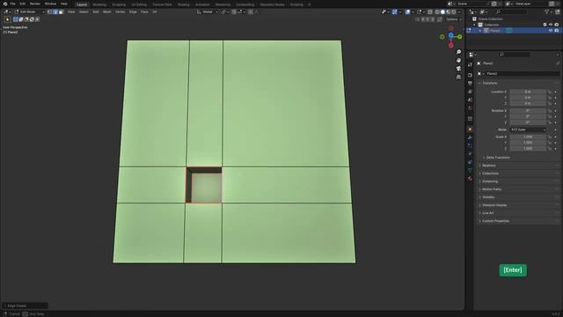Toggle snapping magnet icon

click(x=234, y=11)
